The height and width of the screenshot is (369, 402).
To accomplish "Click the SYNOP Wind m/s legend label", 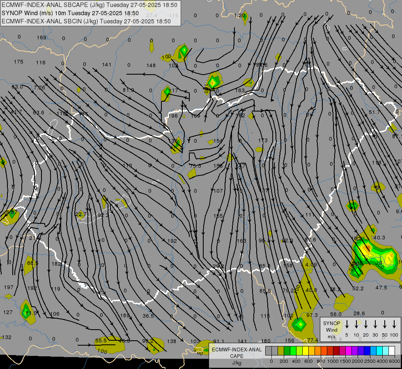I will tap(331, 330).
